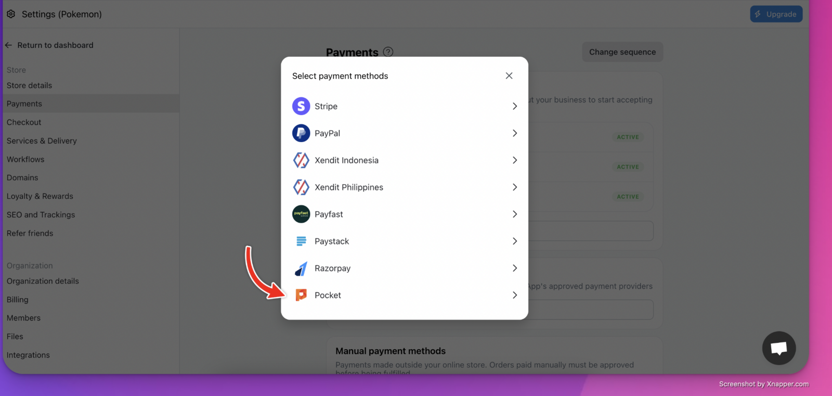Open the Files section
This screenshot has height=396, width=832.
(15, 337)
